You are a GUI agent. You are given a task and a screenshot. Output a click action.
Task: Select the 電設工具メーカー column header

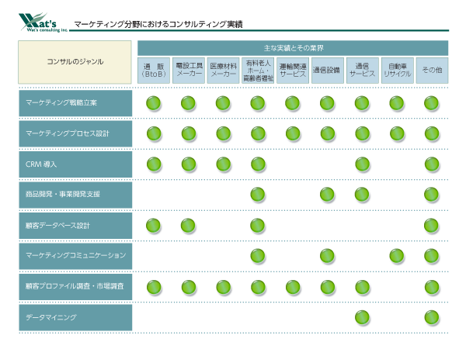pyautogui.click(x=189, y=71)
